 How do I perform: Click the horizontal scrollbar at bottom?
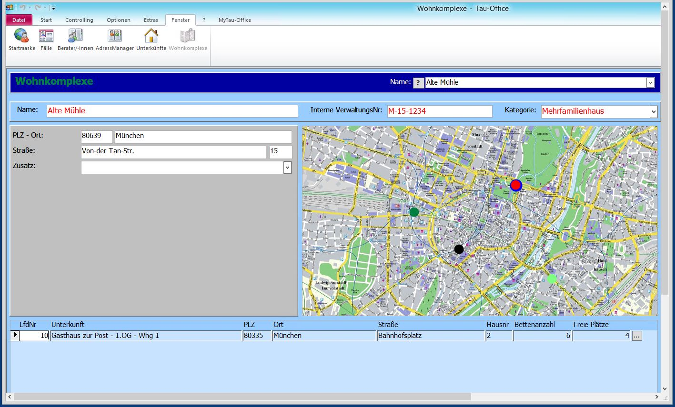point(238,397)
